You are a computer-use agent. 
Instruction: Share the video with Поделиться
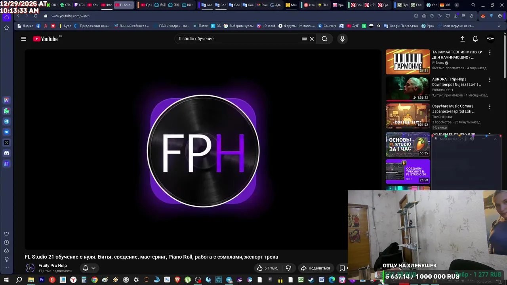coord(315,268)
